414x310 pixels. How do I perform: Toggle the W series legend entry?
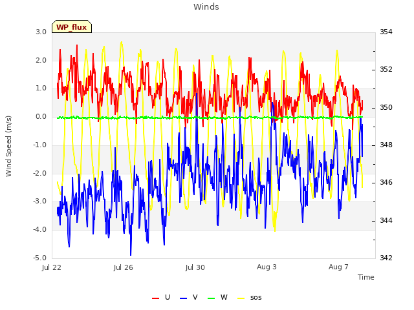click(217, 297)
